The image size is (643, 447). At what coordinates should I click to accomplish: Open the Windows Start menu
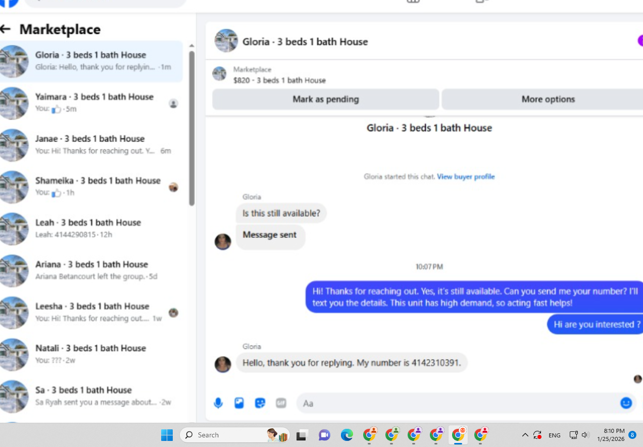pos(167,435)
